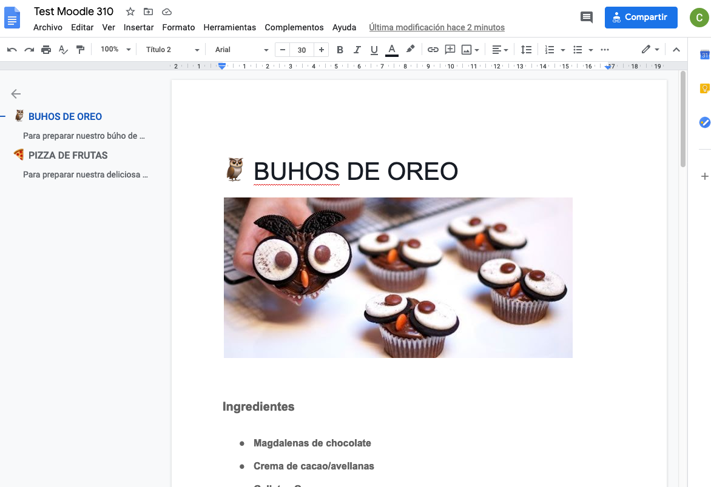Open the Ayuda menu
This screenshot has height=487, width=711.
(344, 28)
